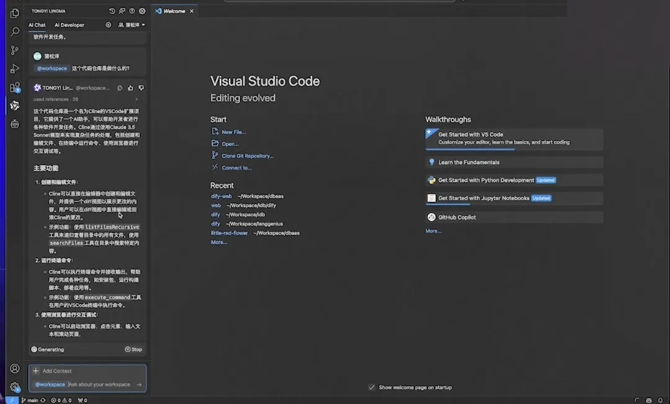Open the Accounts menu in activity bar
Viewport: 670px width, 404px height.
coord(15,369)
